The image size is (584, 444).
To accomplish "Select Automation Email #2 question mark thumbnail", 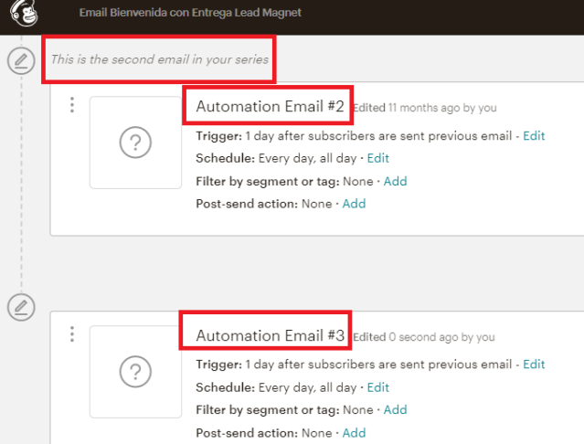I will pos(135,143).
